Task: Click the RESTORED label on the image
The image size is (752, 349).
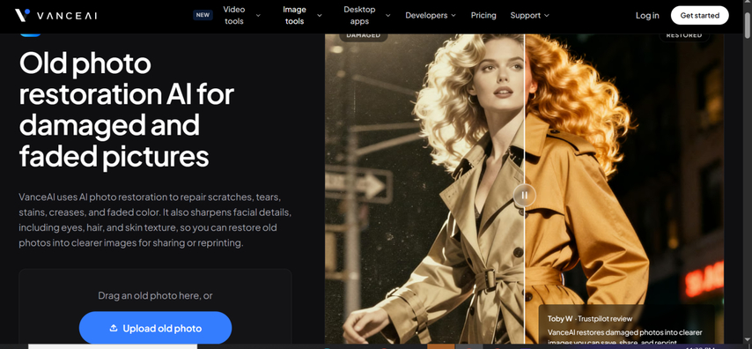Action: coord(684,35)
